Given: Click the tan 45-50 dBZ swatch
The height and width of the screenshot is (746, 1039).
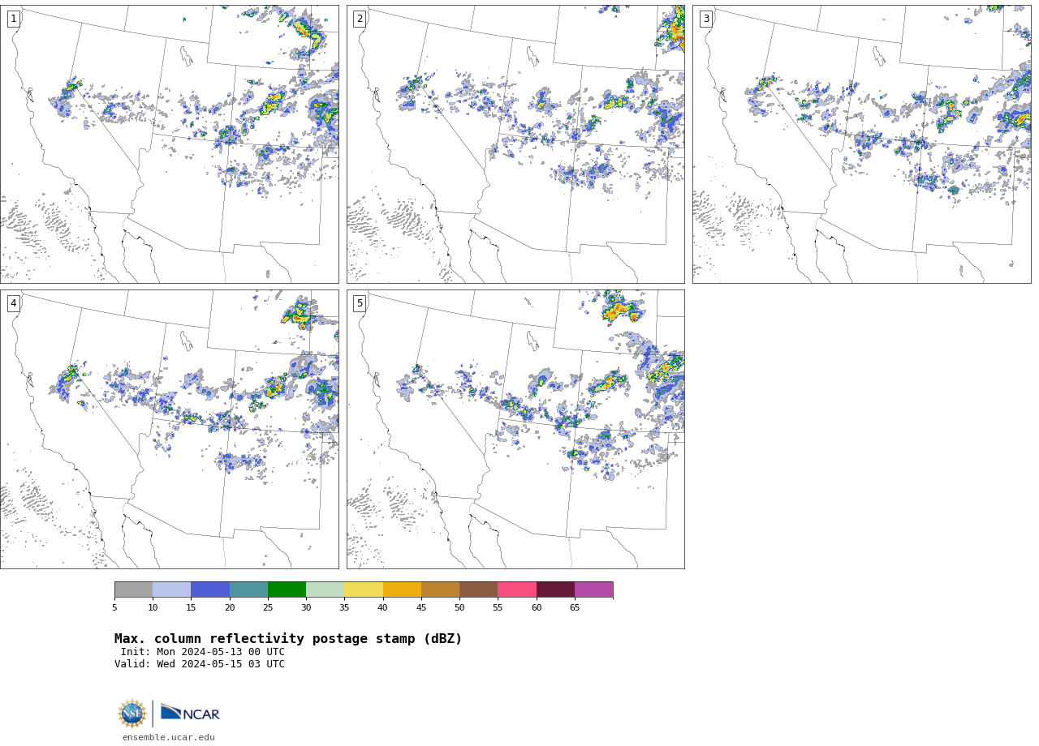Looking at the screenshot, I should click(441, 590).
